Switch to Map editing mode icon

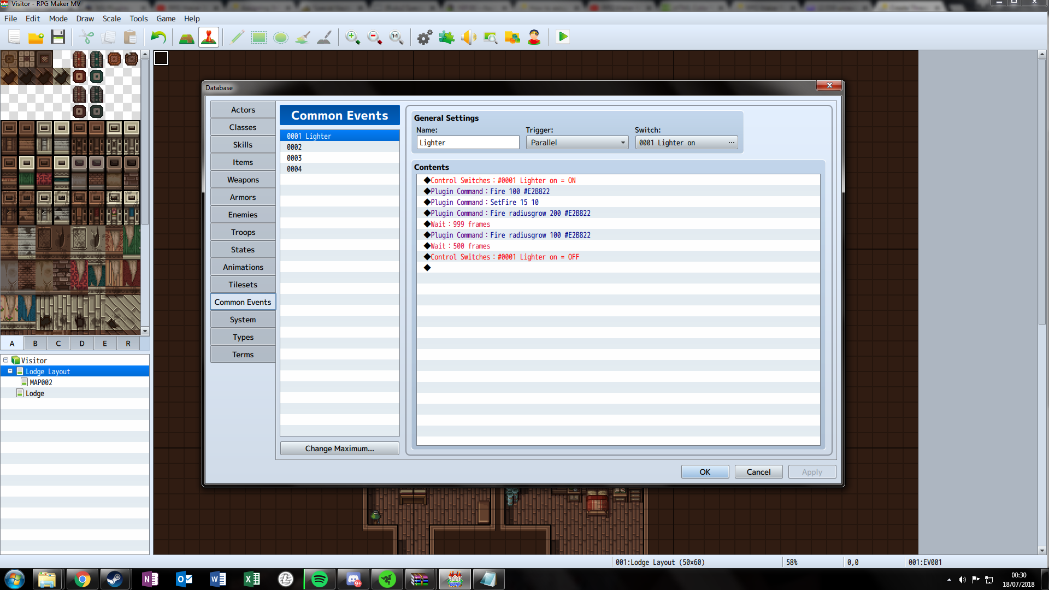point(187,37)
